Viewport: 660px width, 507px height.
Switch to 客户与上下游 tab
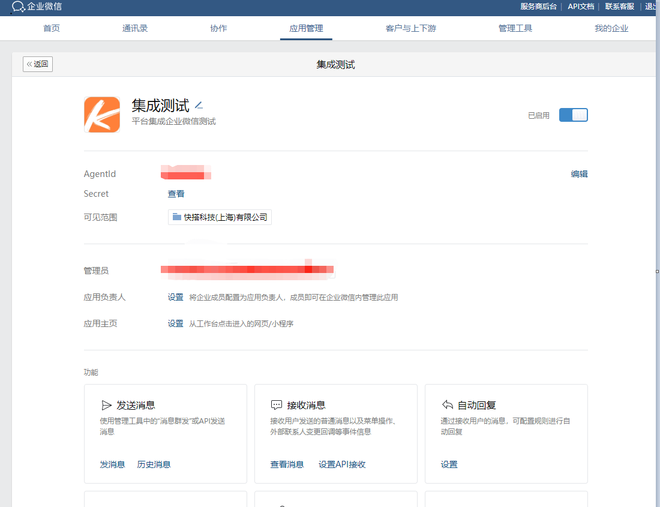pos(410,28)
